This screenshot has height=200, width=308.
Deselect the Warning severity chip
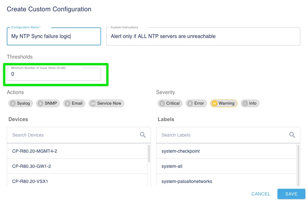pos(224,103)
